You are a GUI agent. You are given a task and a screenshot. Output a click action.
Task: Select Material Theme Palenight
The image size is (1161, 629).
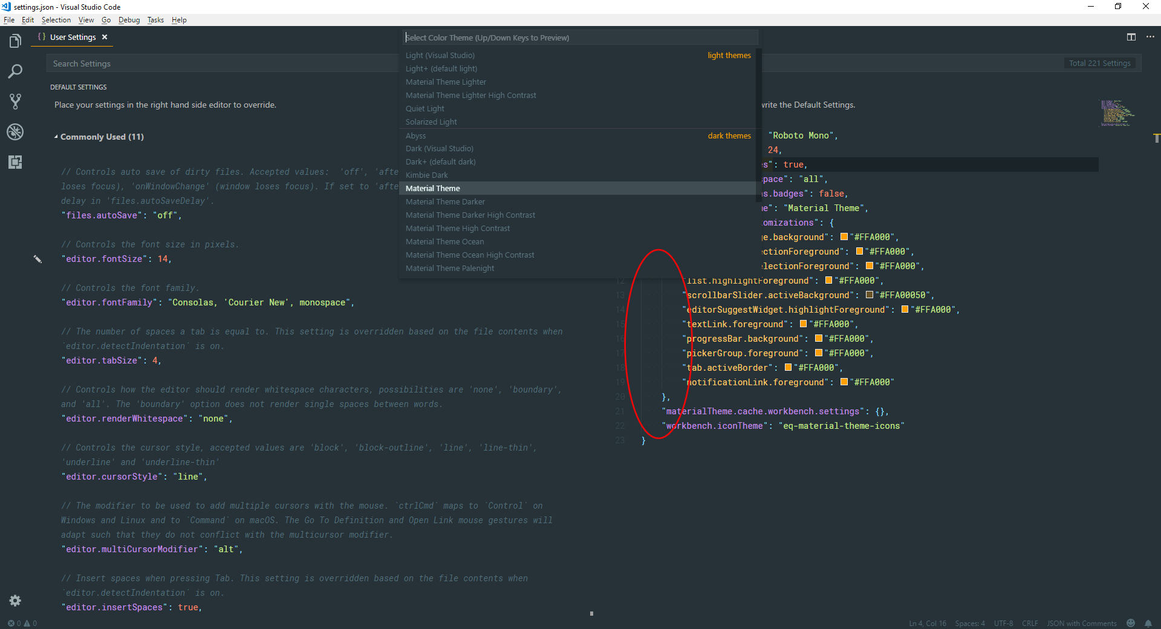(577, 268)
